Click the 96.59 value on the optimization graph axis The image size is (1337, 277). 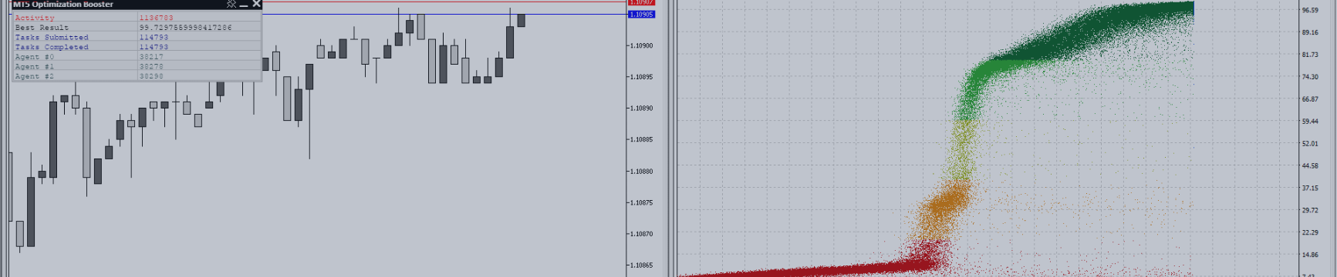1310,10
